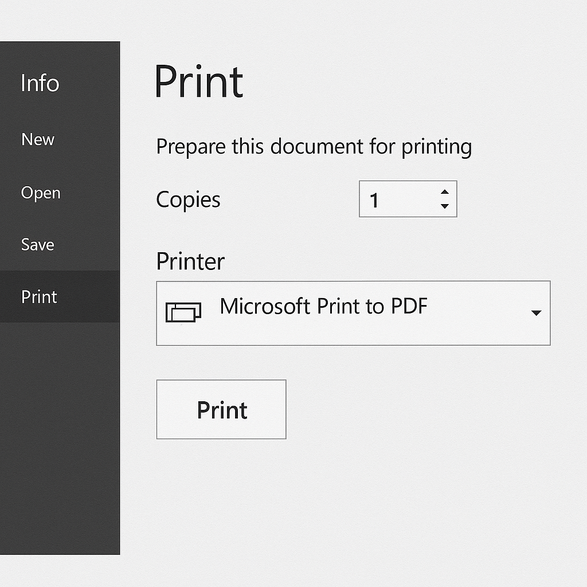Click the Print button below Printer
The height and width of the screenshot is (587, 587).
[221, 409]
